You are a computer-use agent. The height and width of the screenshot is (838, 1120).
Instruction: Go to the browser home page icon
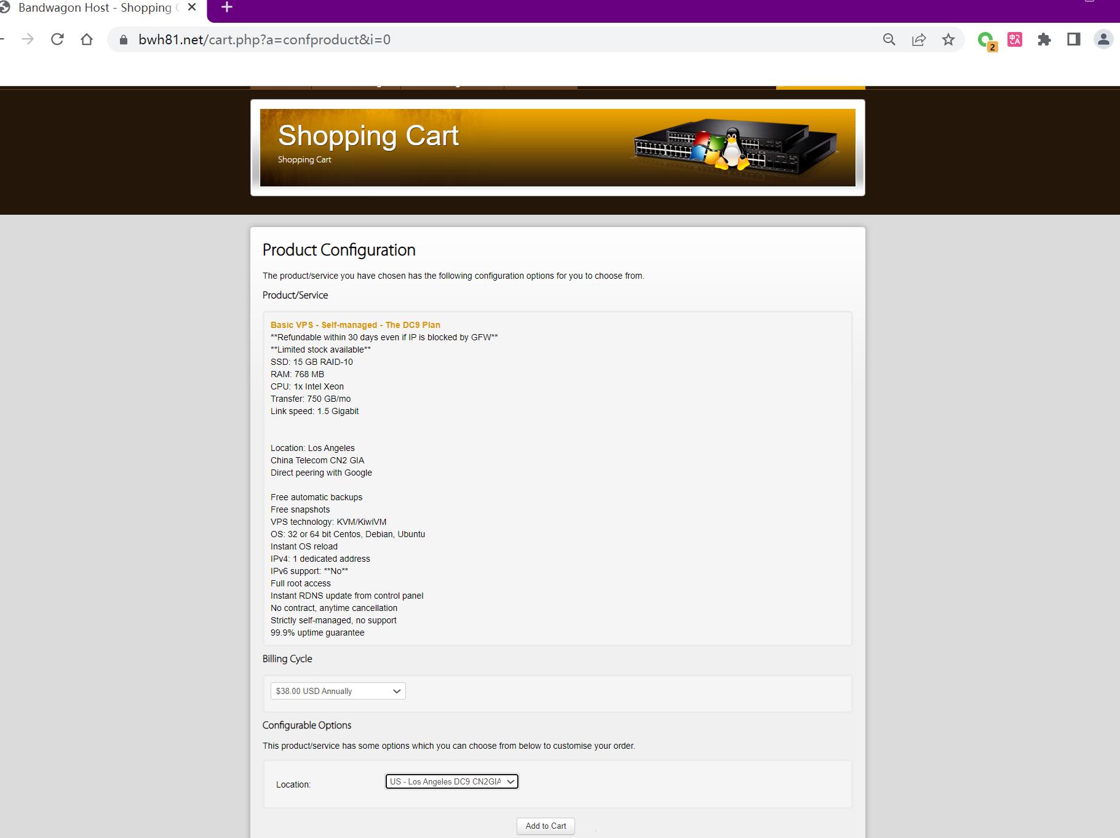(87, 39)
